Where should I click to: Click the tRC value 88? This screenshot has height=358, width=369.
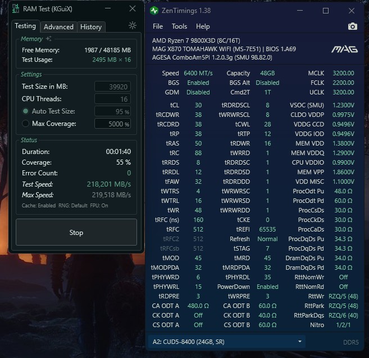point(198,153)
